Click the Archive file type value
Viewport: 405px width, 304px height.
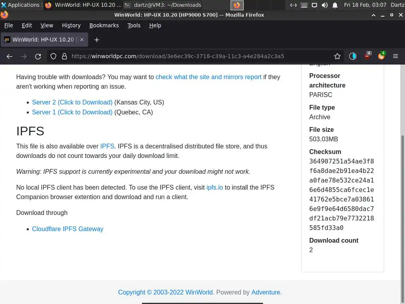320,117
